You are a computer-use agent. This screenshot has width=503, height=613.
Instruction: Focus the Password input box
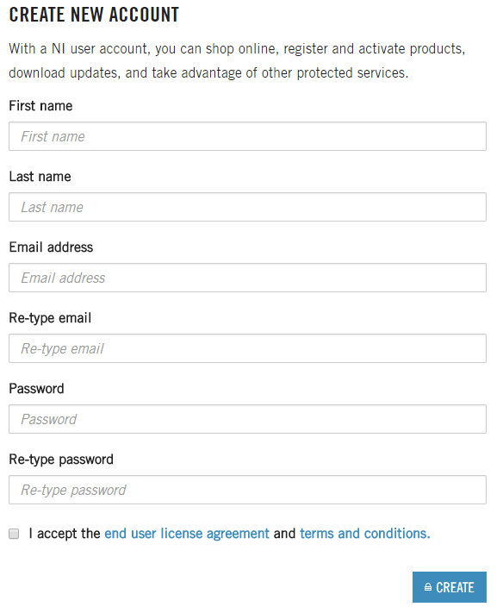[247, 420]
